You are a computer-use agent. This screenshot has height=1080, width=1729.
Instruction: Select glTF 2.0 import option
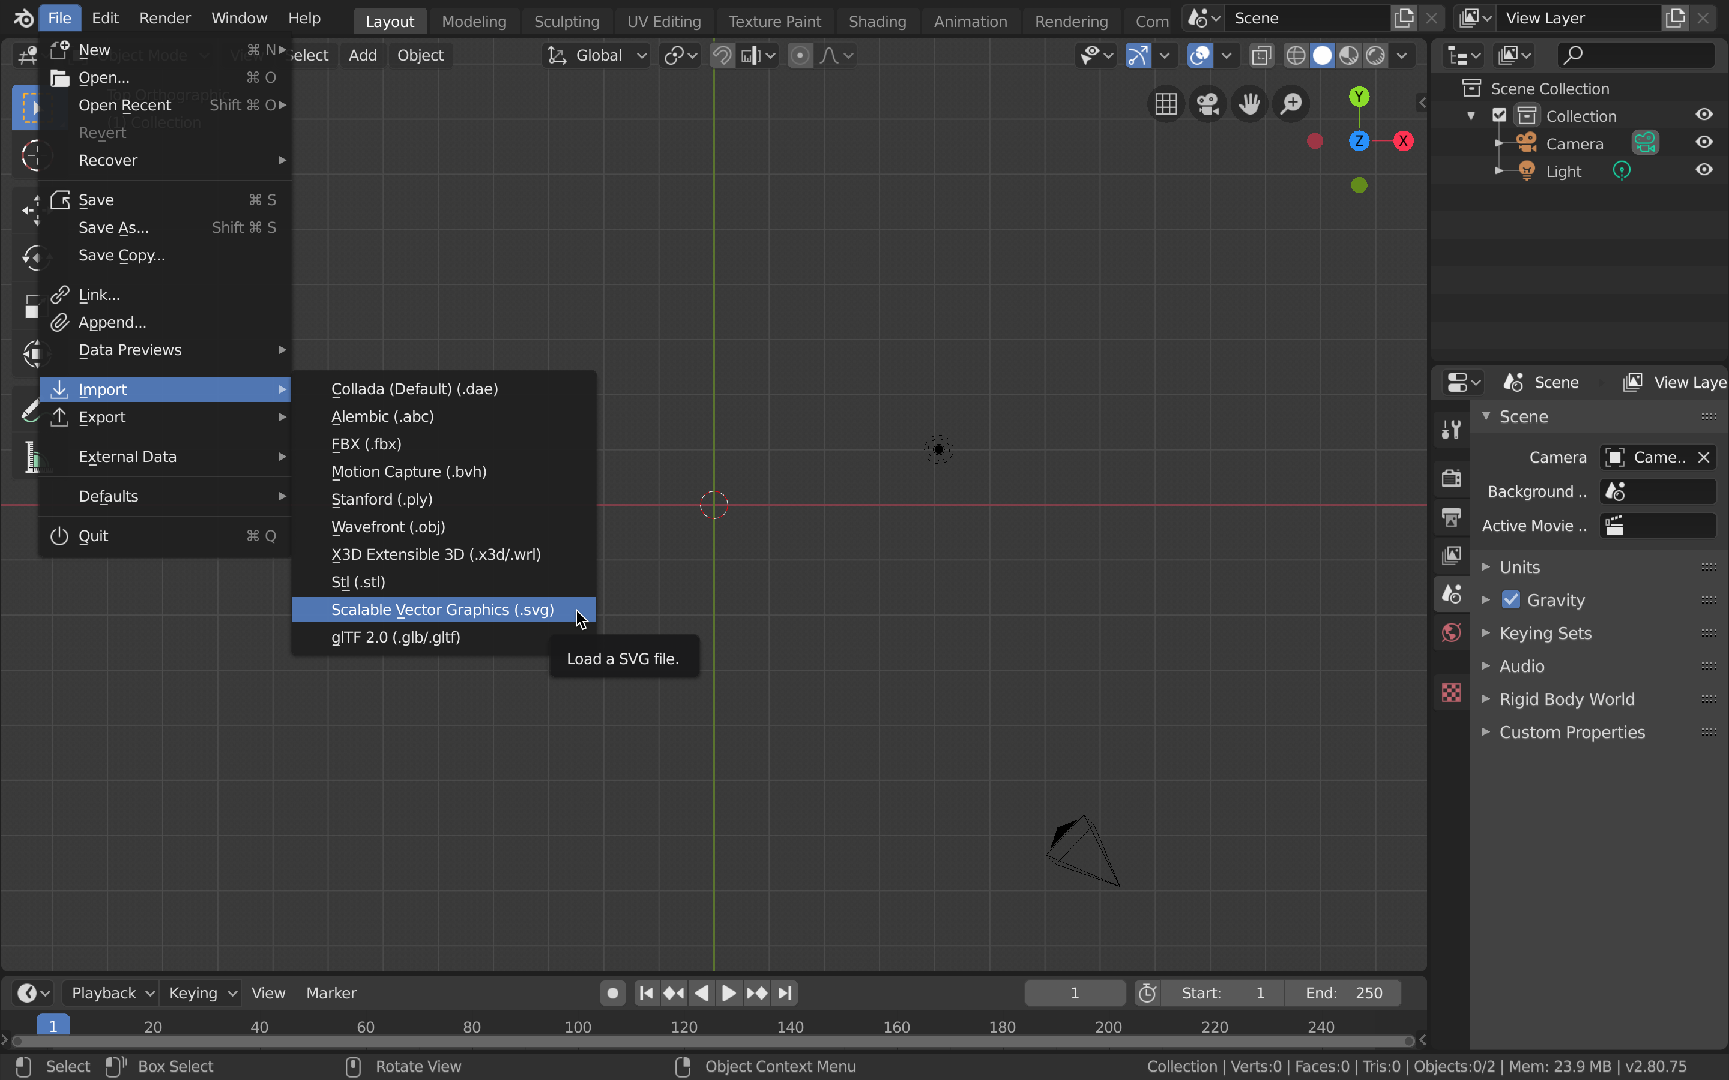pos(444,637)
